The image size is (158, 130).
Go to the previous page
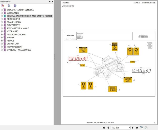108,128
